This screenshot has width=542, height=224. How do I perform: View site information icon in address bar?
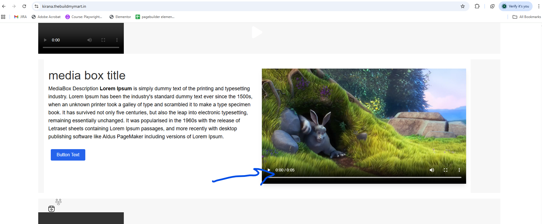point(37,6)
